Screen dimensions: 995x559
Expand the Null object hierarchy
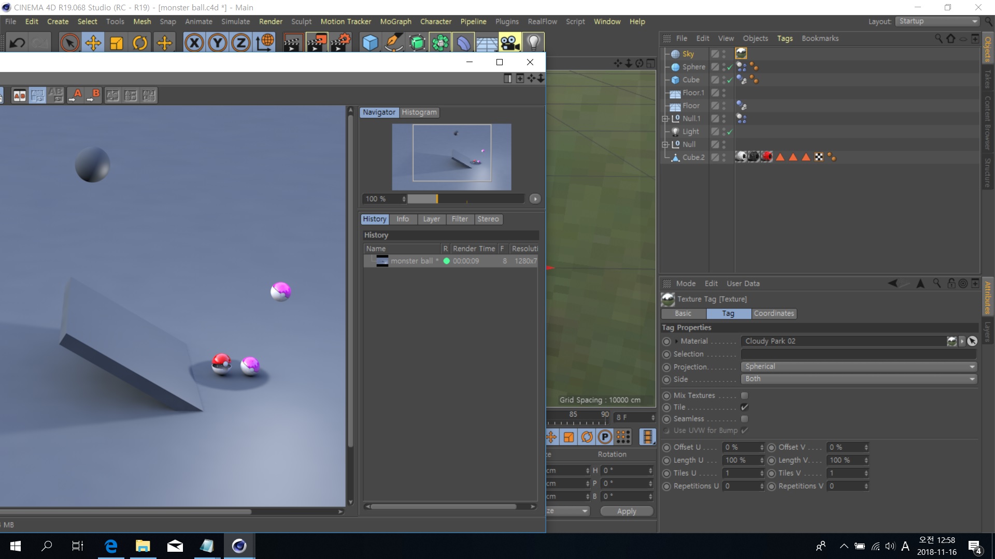coord(665,144)
